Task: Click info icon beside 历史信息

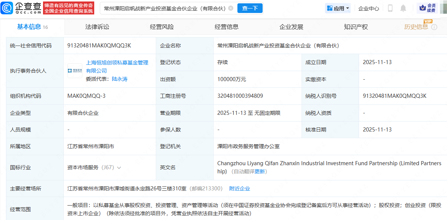Action: click(434, 27)
